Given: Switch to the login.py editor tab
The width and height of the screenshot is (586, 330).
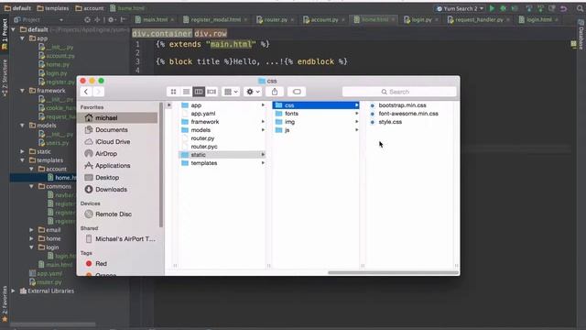Looking at the screenshot, I should [421, 20].
